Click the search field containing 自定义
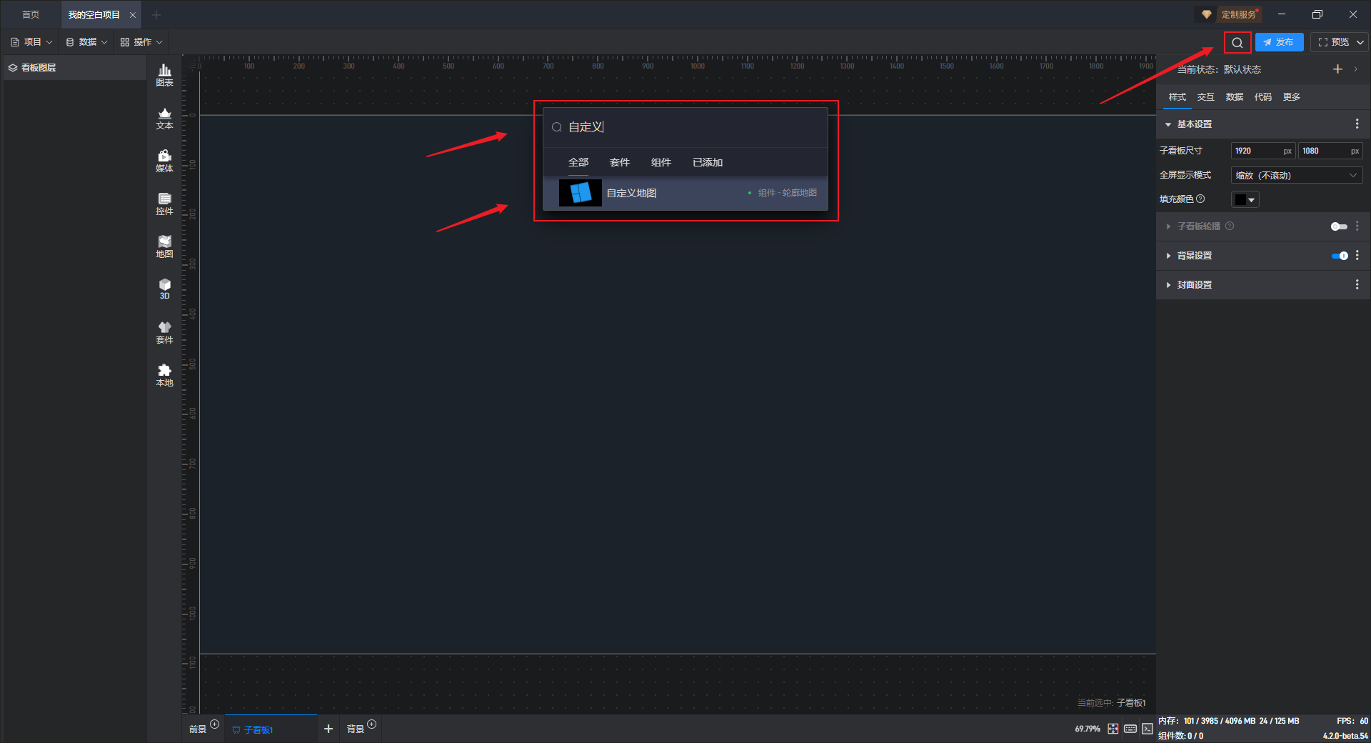 click(x=685, y=127)
